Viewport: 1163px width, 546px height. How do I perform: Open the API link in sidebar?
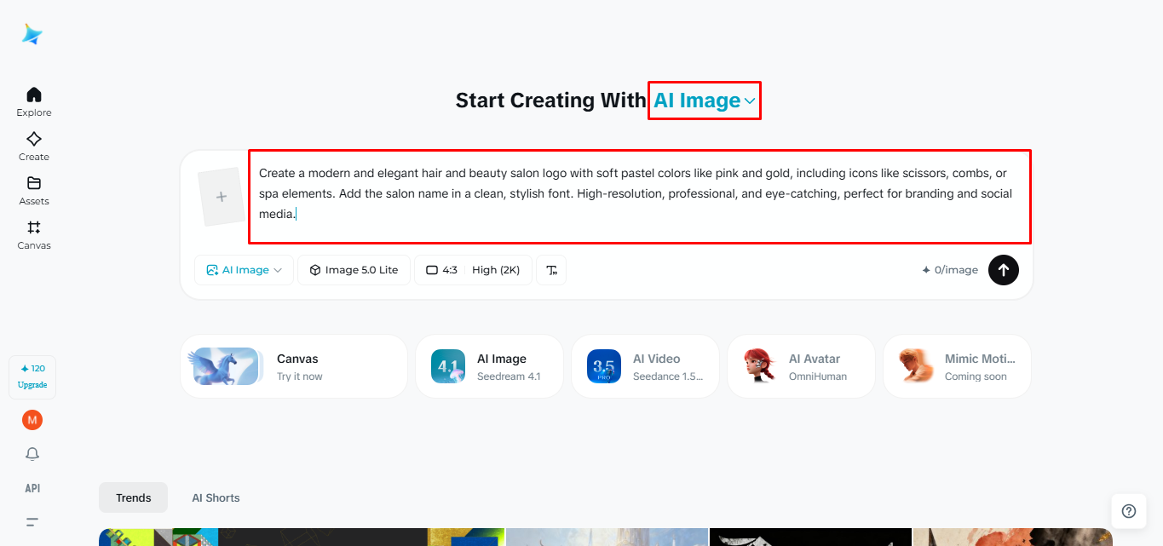pos(32,488)
